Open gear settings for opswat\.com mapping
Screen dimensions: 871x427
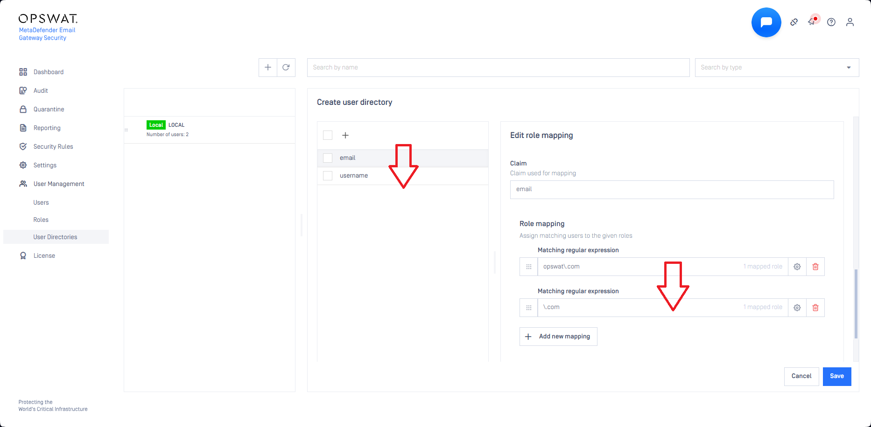coord(797,267)
